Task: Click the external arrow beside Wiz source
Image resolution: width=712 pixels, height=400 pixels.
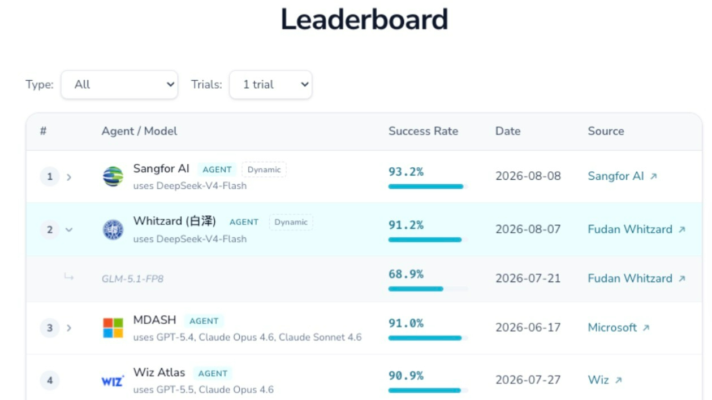Action: coord(619,380)
